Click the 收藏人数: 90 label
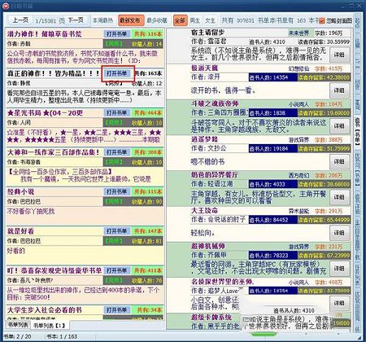The height and width of the screenshot is (342, 366). pos(146,202)
